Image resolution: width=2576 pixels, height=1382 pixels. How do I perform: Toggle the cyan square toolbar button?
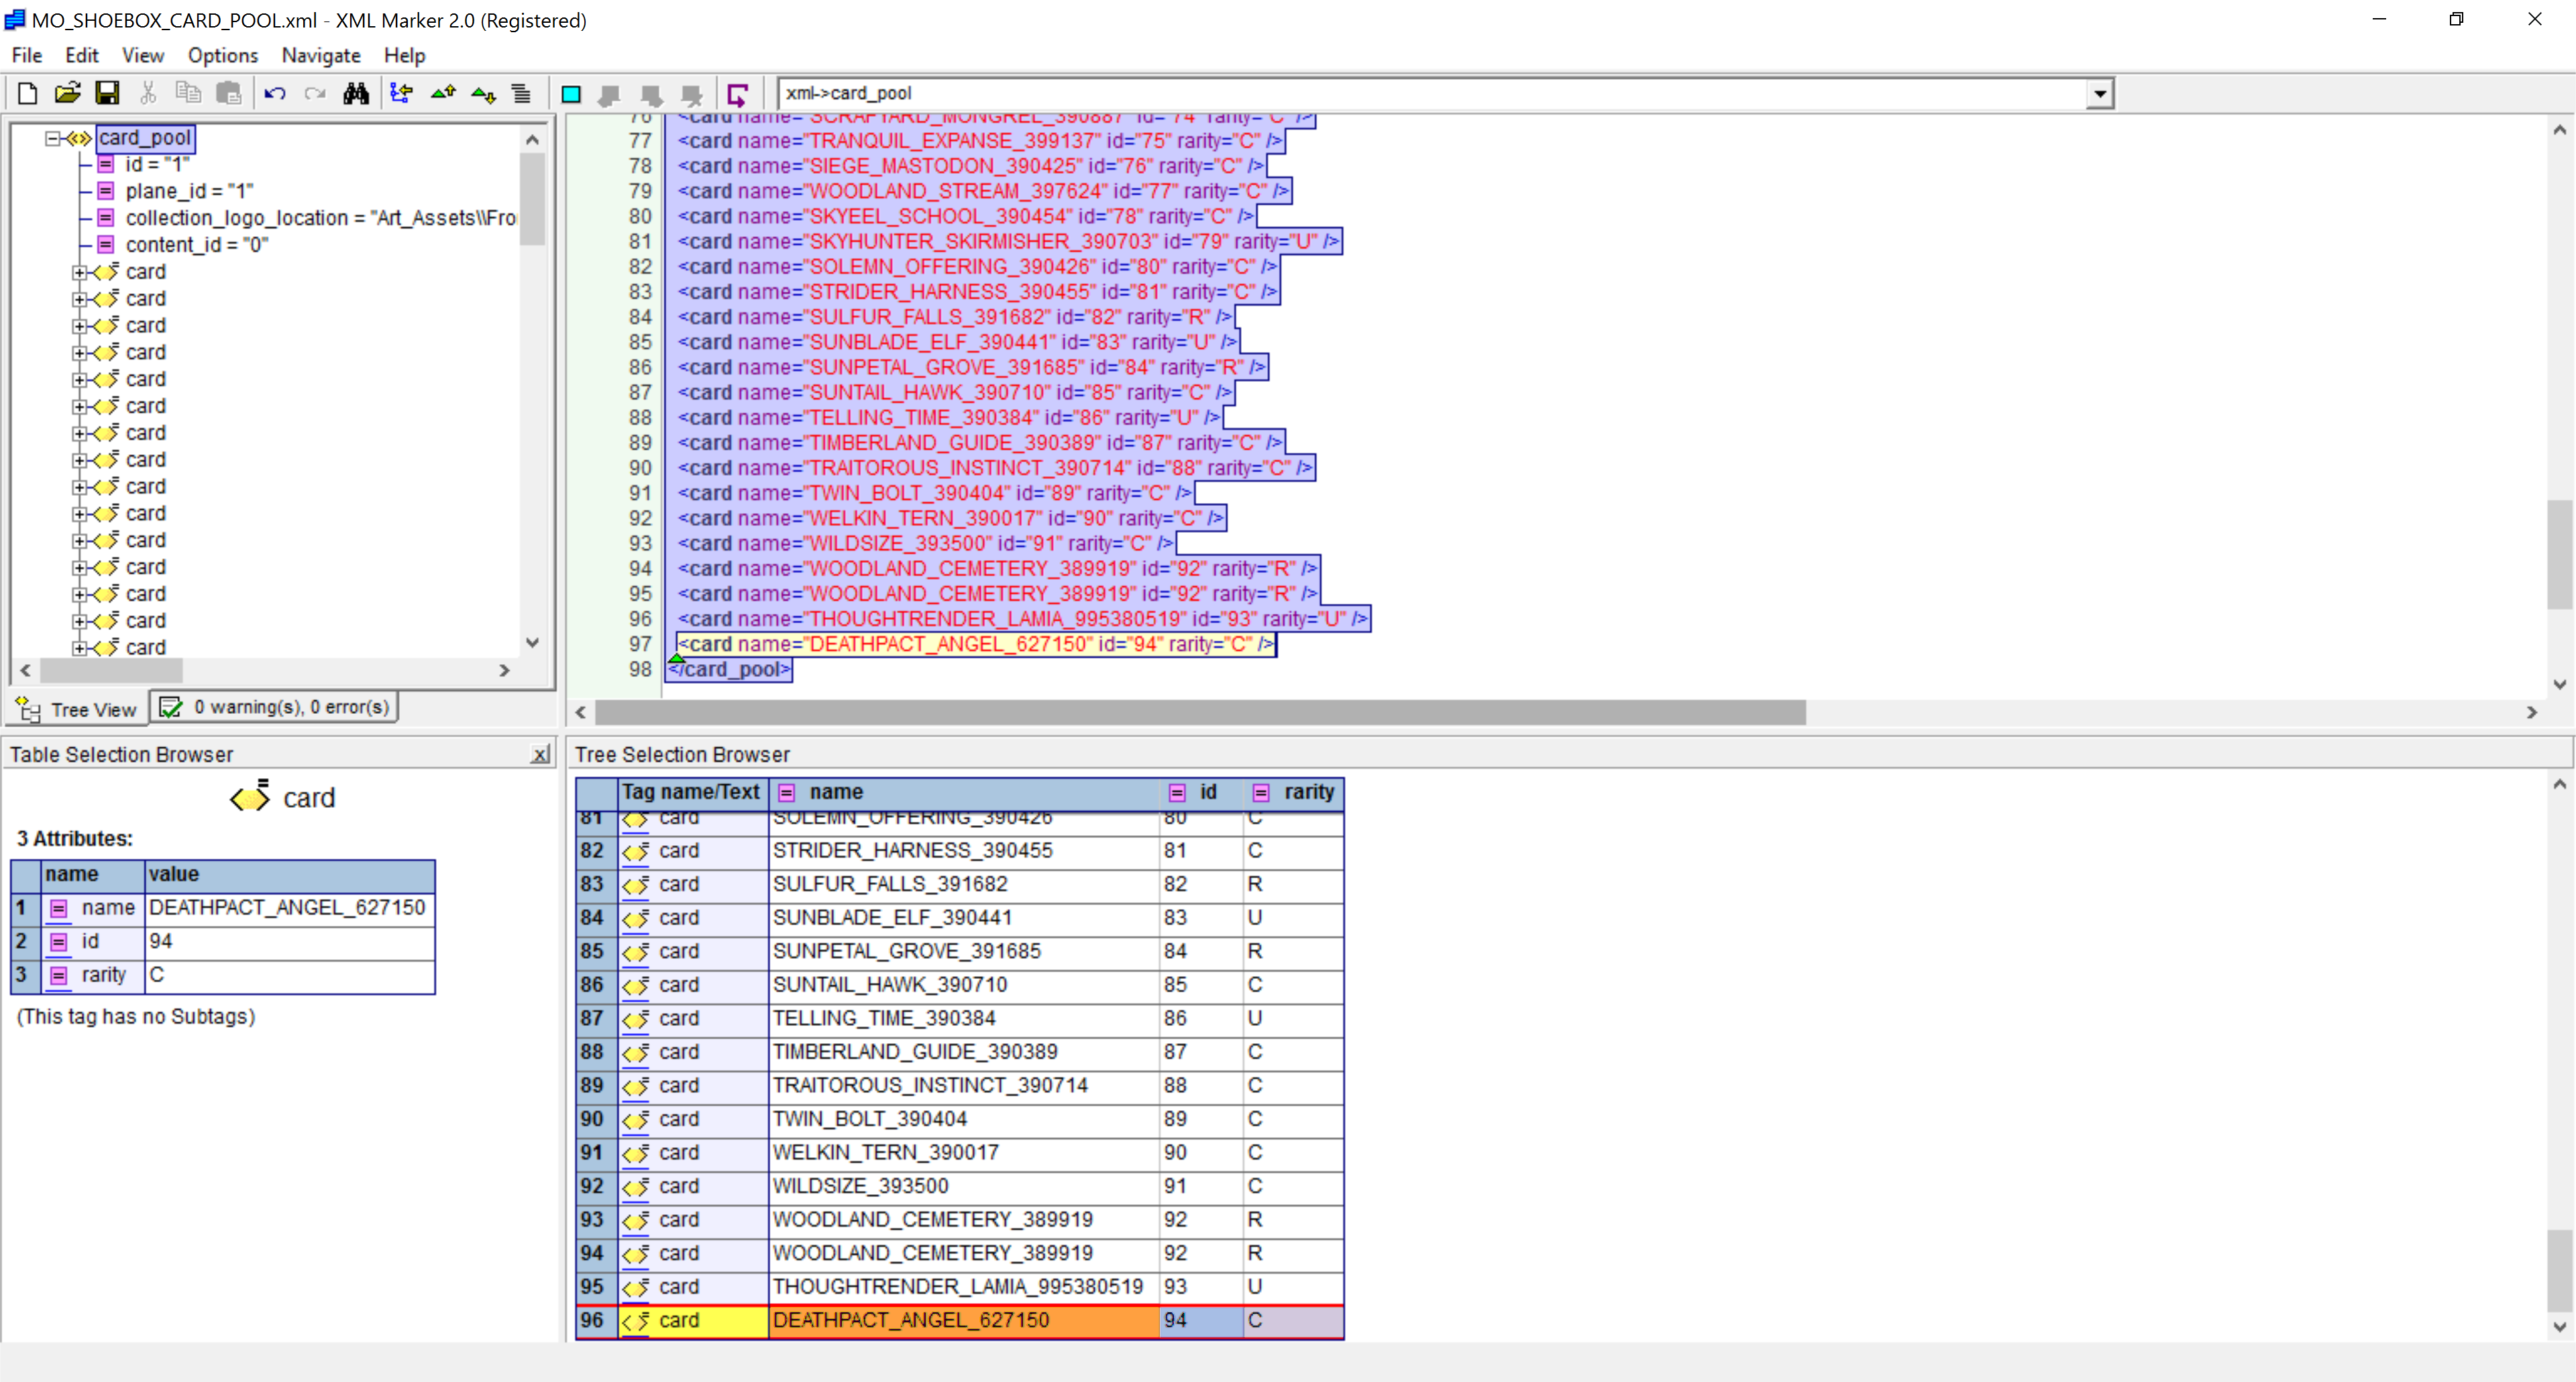click(x=571, y=94)
